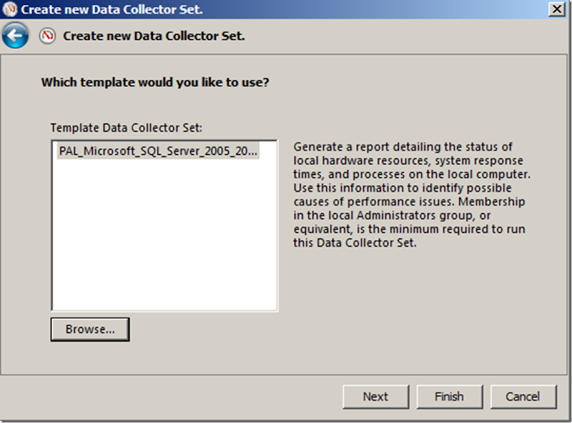Select the PAL_Microsoft_SQL_Server_2005 template
The height and width of the screenshot is (423, 572).
click(157, 151)
